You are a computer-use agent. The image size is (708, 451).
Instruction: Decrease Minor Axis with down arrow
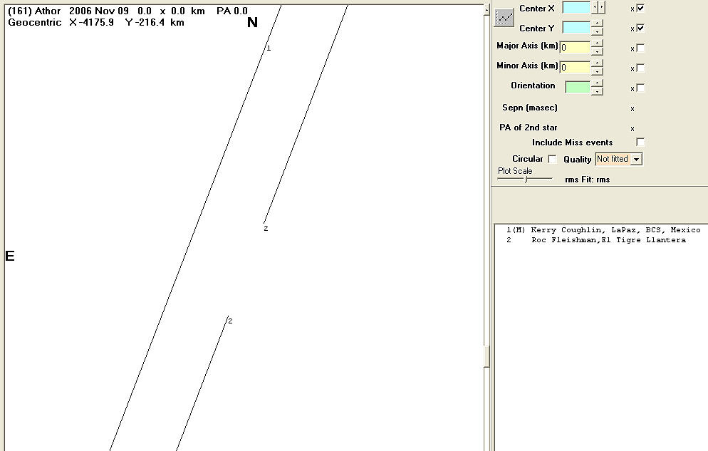click(597, 71)
